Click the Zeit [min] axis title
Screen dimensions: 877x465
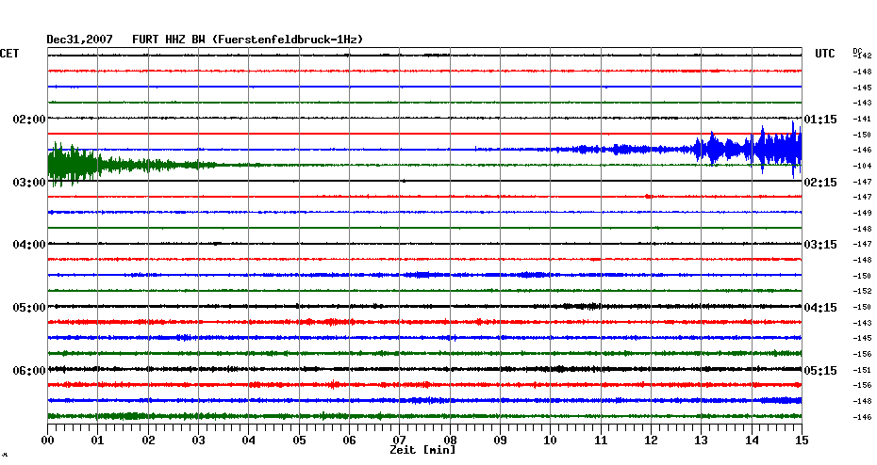coord(422,450)
